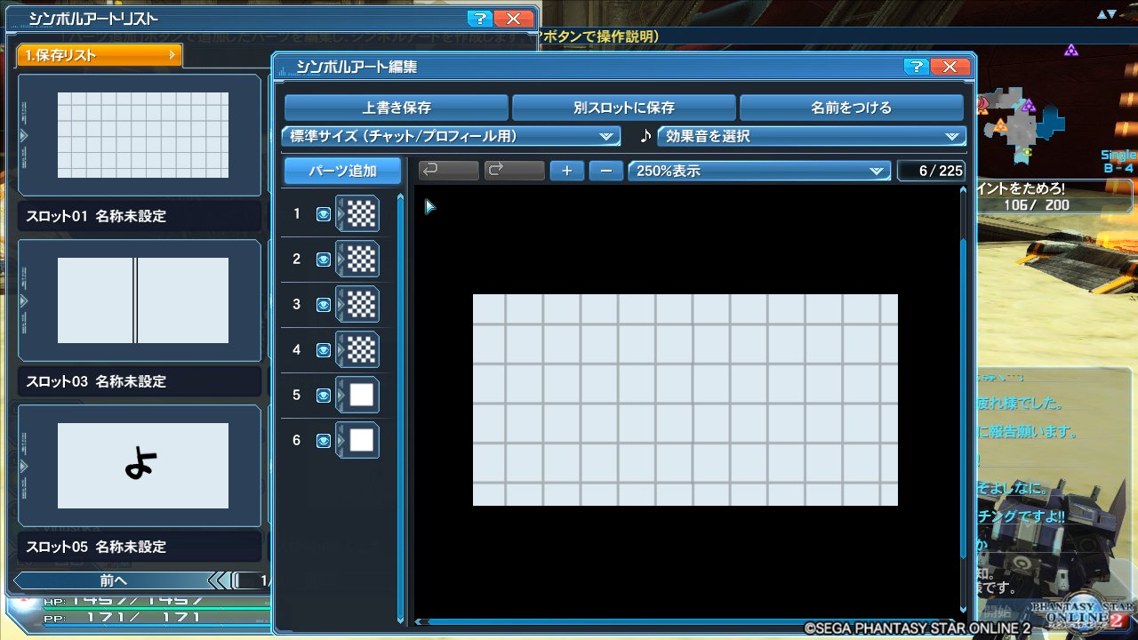Click the grid artwork on the canvas
Screen dimensions: 1138x640
coord(685,400)
